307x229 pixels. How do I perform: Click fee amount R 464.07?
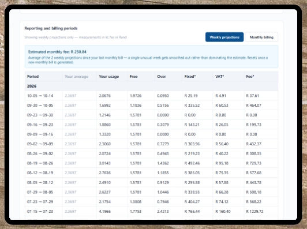[x=253, y=106]
